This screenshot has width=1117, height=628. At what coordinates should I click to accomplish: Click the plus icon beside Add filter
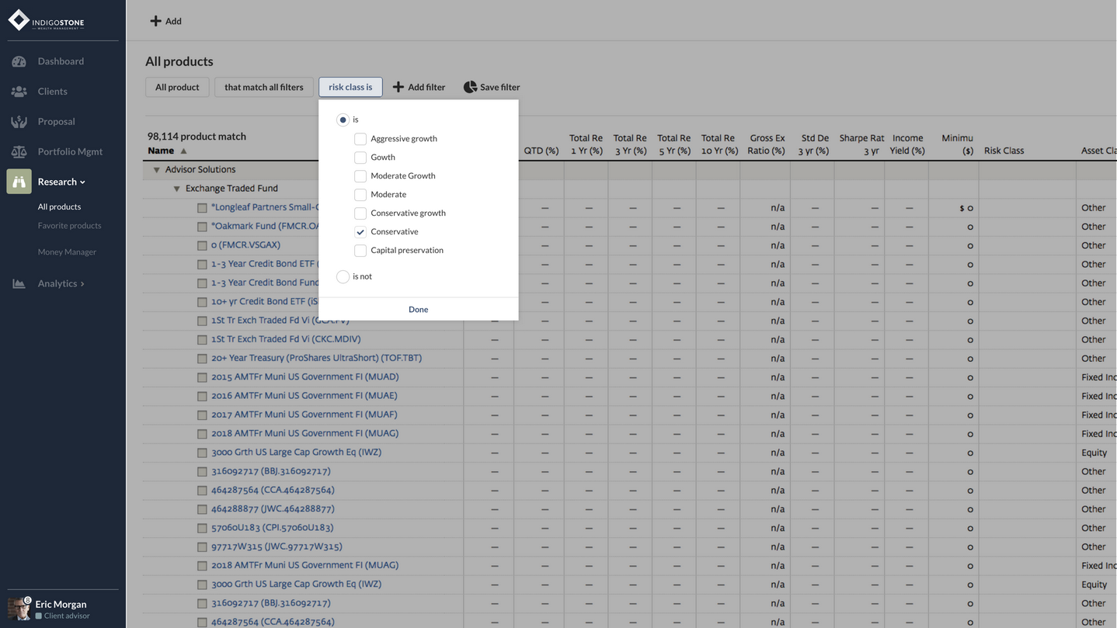(398, 87)
